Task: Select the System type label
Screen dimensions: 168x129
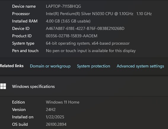Action: 23,43
